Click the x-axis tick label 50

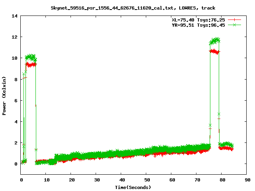coord(147,180)
